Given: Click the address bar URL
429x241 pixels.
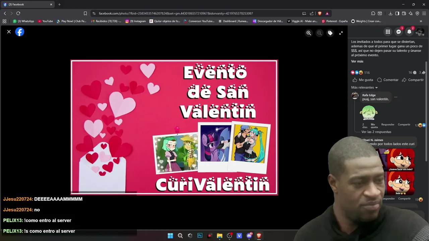Looking at the screenshot, I should pyautogui.click(x=176, y=13).
